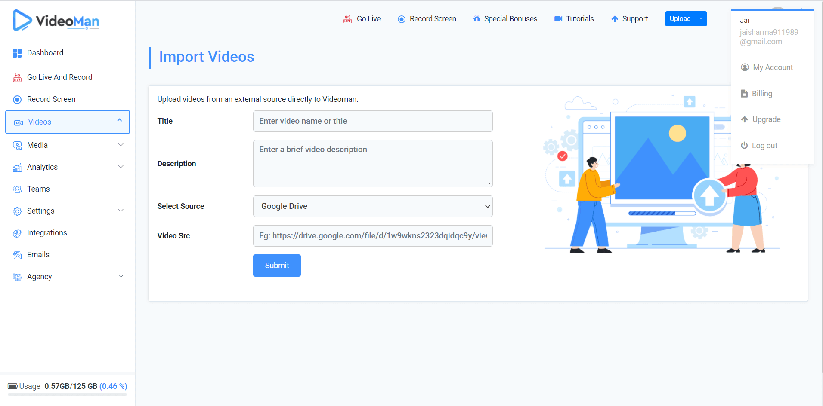Click the Analytics chart icon
Image resolution: width=823 pixels, height=406 pixels.
coord(17,167)
